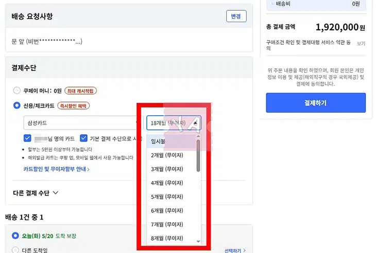Click the installment list scroll-up arrow
The image size is (376, 253).
coord(198,136)
